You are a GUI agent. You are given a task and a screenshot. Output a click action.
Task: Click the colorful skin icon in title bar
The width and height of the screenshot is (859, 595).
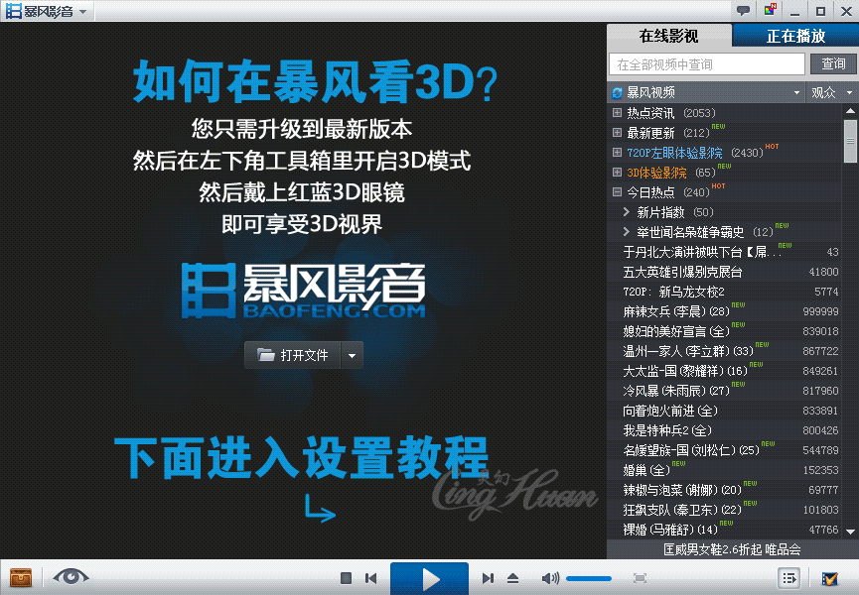(x=771, y=10)
